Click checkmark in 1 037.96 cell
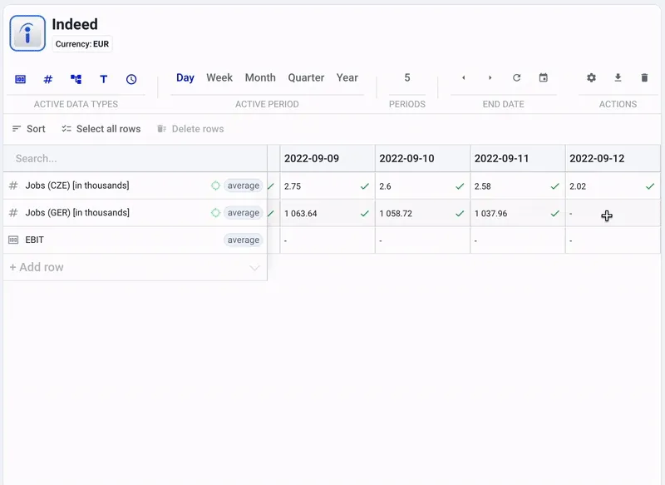 click(554, 214)
